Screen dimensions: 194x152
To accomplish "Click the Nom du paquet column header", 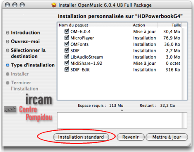I will pos(95,25).
